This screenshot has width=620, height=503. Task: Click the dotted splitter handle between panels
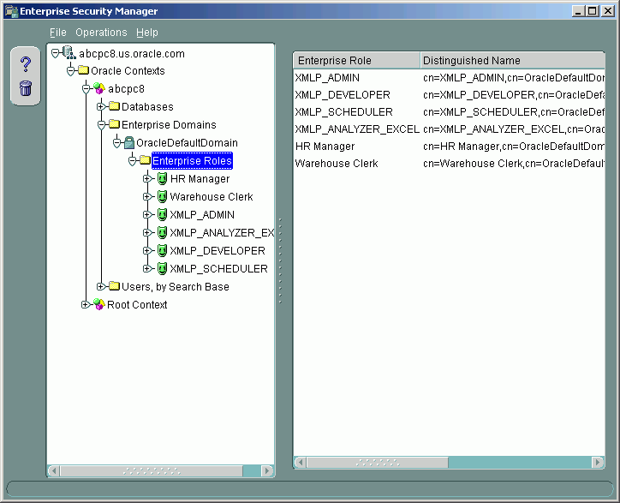pos(280,260)
